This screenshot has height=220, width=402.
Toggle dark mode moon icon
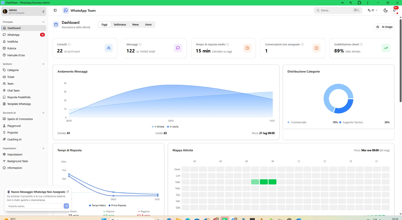point(385,10)
